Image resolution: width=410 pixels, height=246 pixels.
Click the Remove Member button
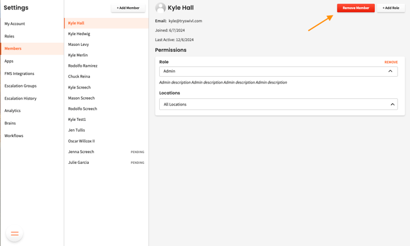click(356, 8)
